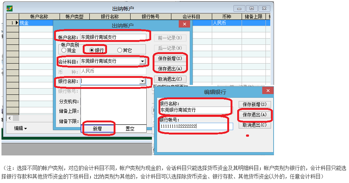The image size is (349, 183).
Task: Click the 银行名称 column header in grid
Action: tap(110, 17)
